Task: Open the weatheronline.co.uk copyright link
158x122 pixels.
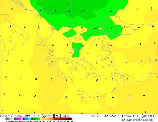Action: tap(137, 120)
